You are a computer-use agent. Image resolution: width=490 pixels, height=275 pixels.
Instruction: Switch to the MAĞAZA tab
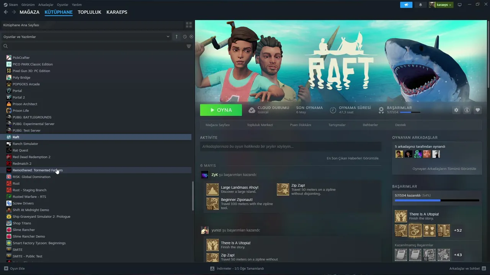29,12
